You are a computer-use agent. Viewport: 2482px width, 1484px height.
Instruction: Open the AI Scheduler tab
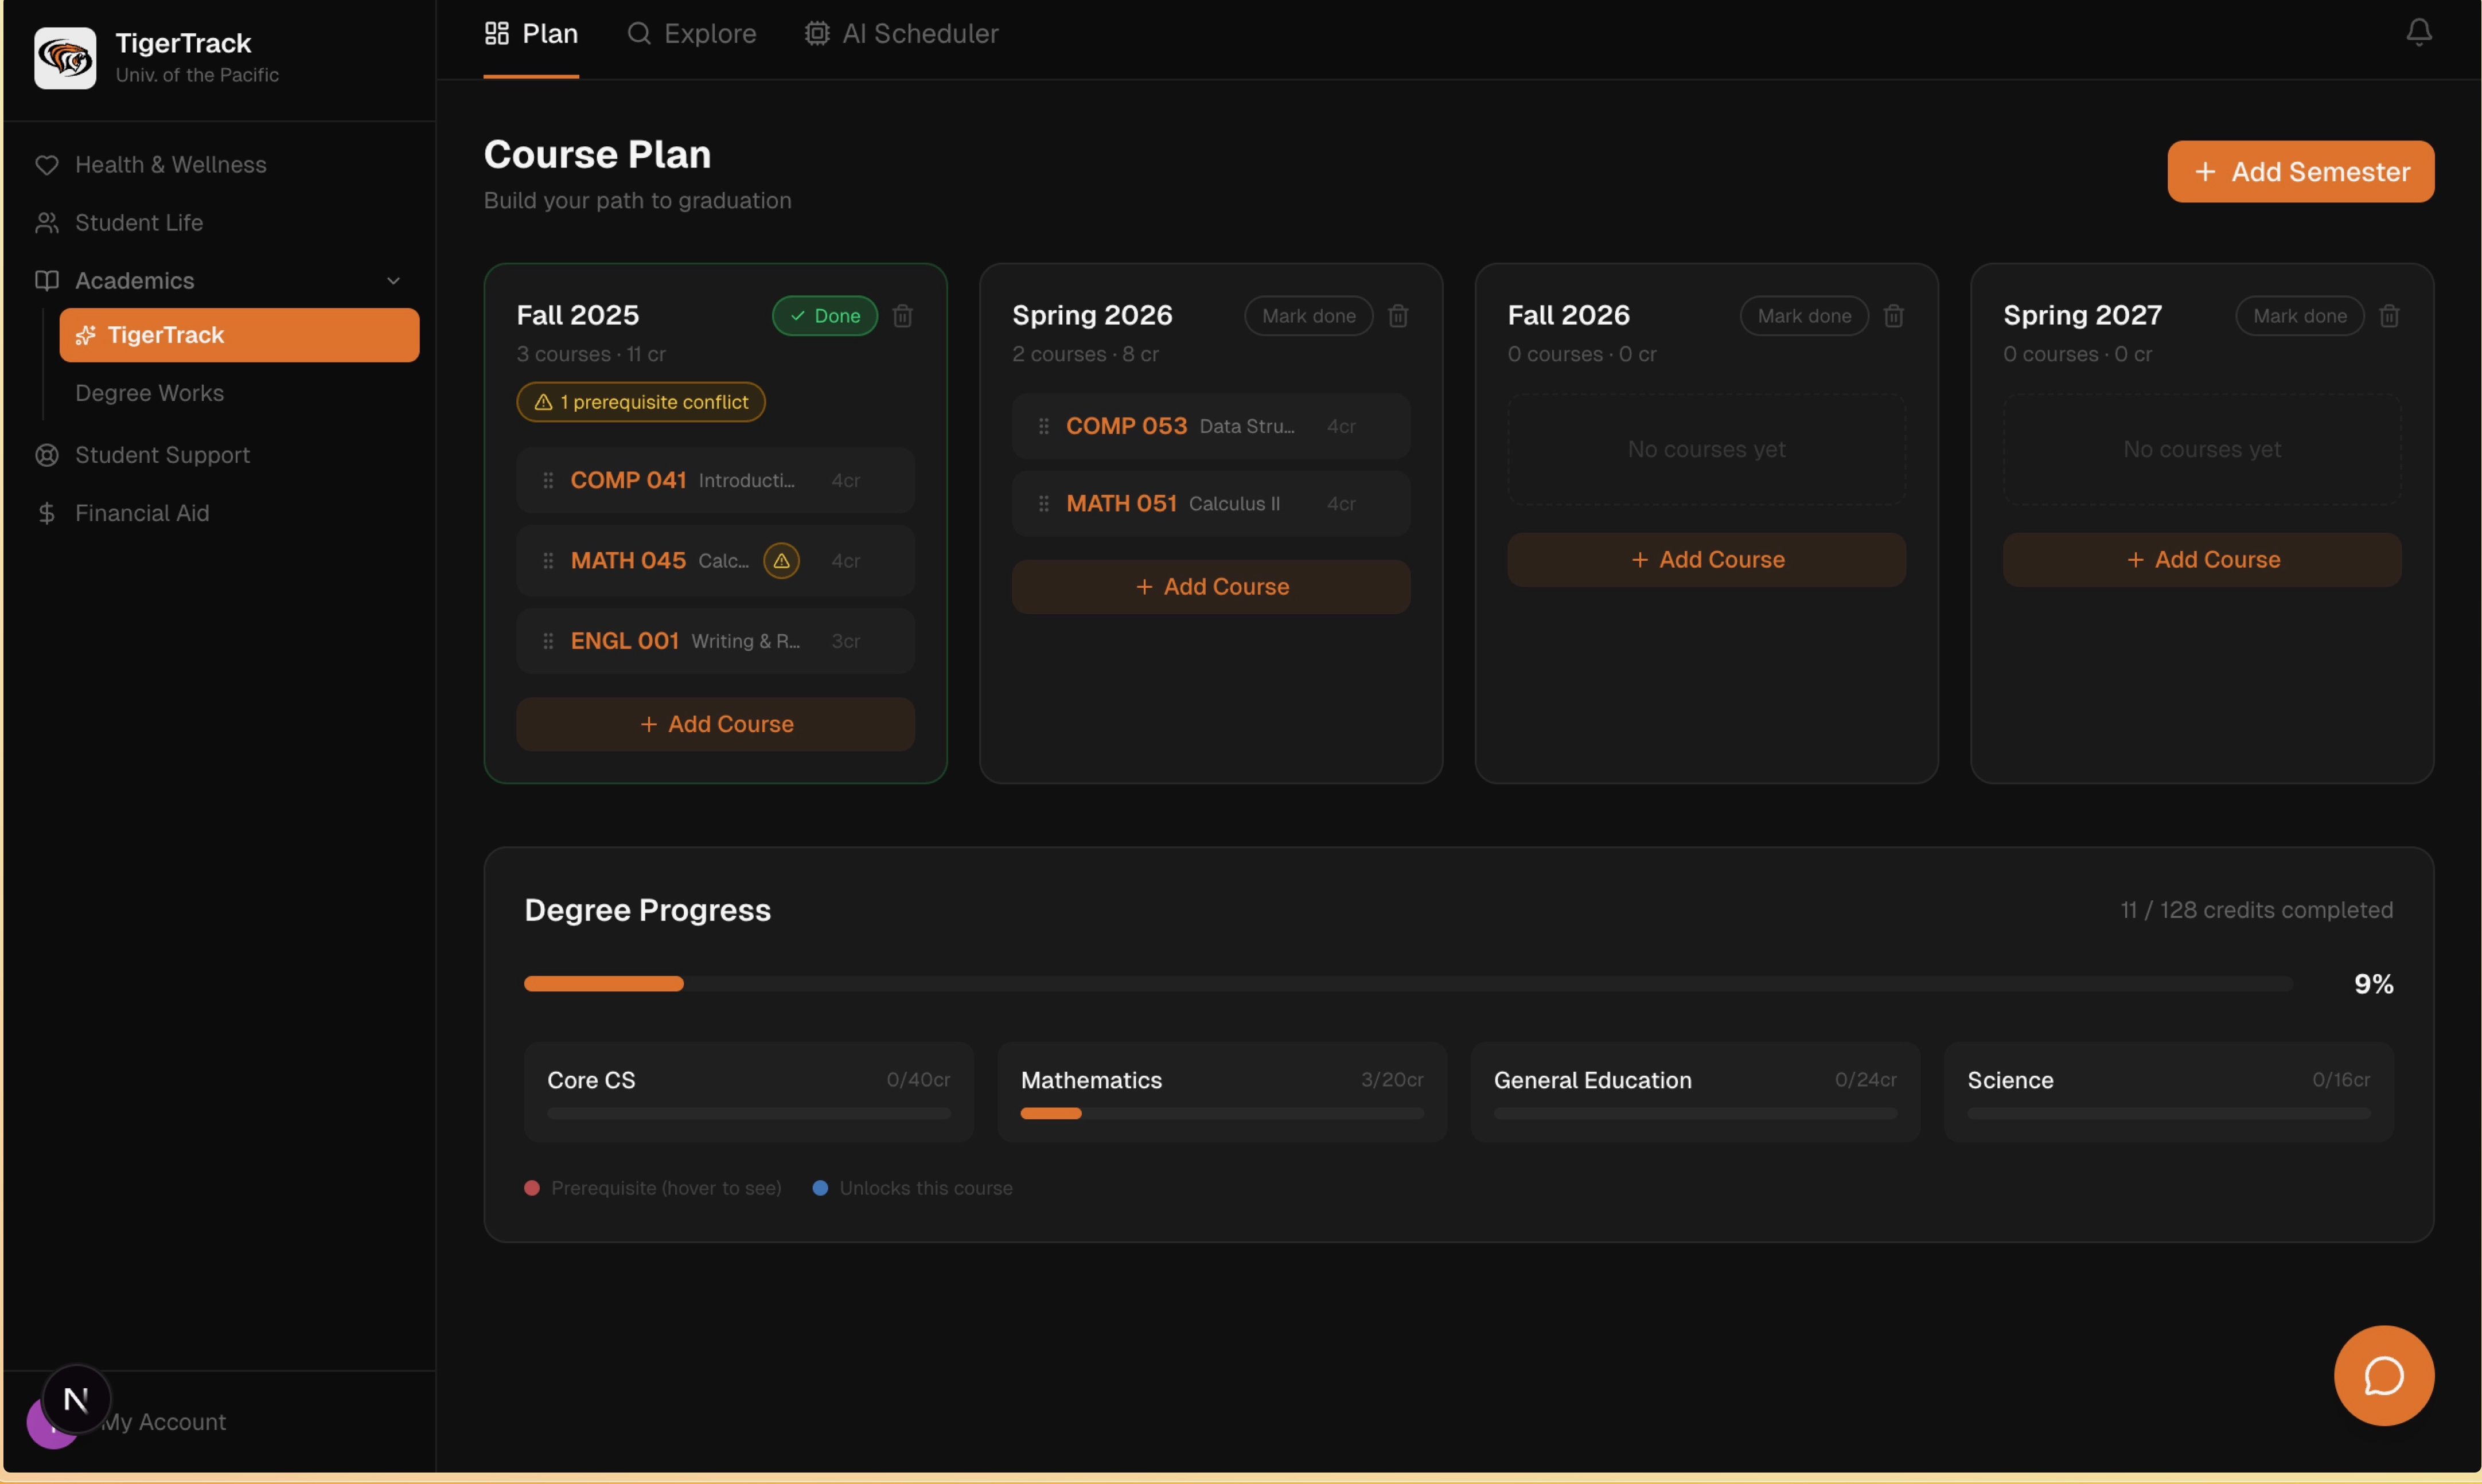click(901, 34)
